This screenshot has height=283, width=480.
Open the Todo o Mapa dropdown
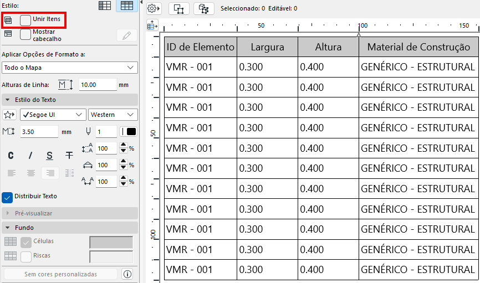tap(70, 68)
